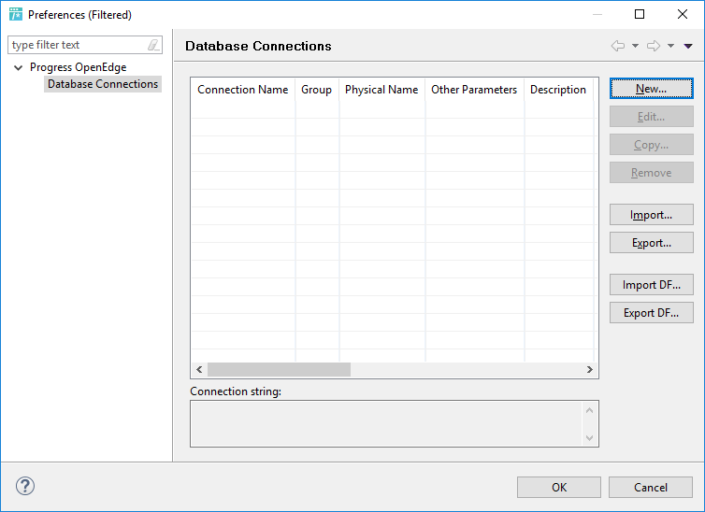705x512 pixels.
Task: Confirm with the OK button
Action: tap(559, 488)
